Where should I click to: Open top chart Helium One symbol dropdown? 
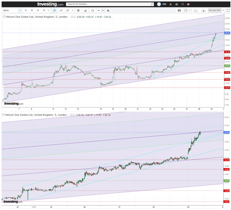(69, 17)
